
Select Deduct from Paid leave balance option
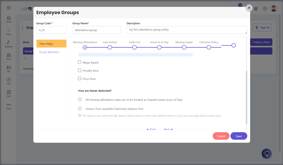coord(80,108)
